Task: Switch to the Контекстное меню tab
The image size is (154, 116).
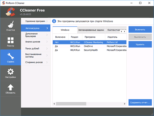Action: coord(113,30)
